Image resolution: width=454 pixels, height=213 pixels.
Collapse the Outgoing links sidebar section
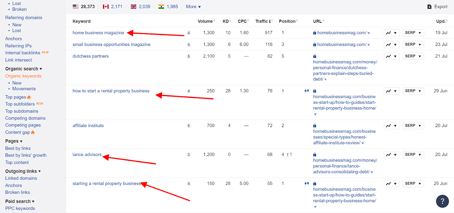point(23,171)
